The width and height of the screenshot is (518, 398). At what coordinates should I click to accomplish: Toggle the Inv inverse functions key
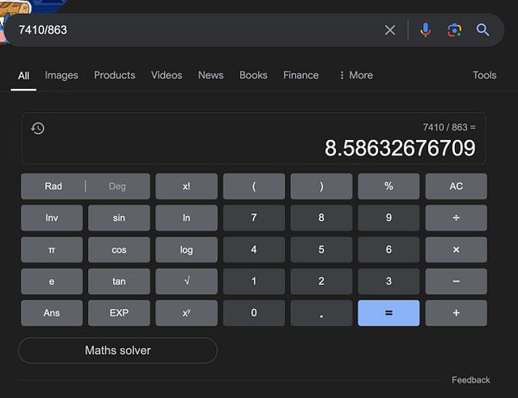point(52,218)
